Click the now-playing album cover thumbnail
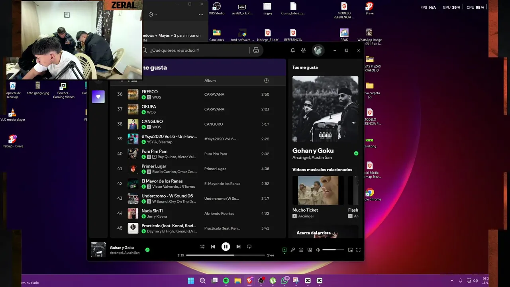Viewport: 510px width, 287px height. tap(98, 250)
